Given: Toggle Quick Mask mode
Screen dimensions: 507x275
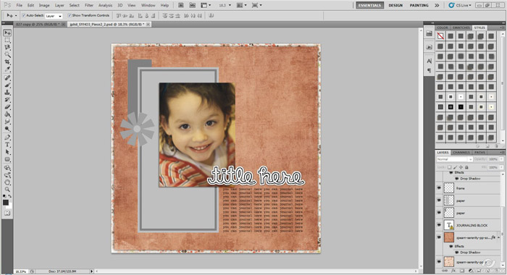Looking at the screenshot, I should pyautogui.click(x=7, y=213).
